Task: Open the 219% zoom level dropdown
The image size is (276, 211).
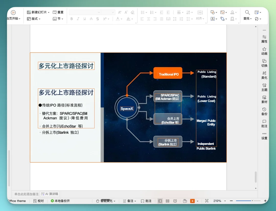Action: coord(219,201)
